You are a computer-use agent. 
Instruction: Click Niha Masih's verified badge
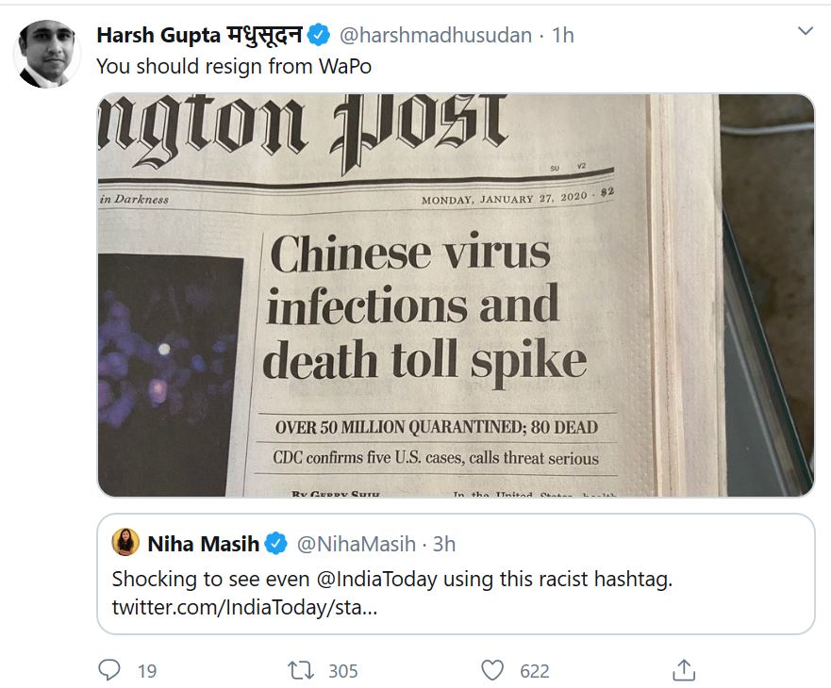[x=275, y=543]
